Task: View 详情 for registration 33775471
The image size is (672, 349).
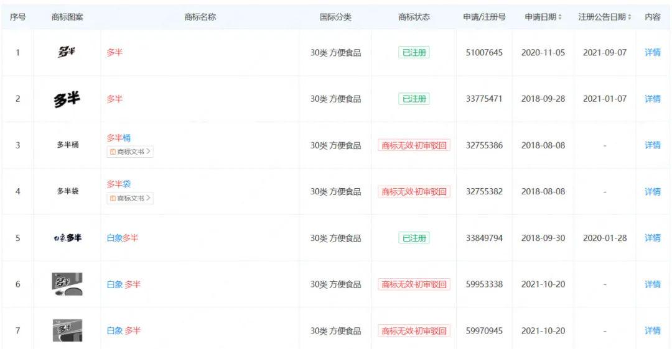Action: (x=653, y=99)
